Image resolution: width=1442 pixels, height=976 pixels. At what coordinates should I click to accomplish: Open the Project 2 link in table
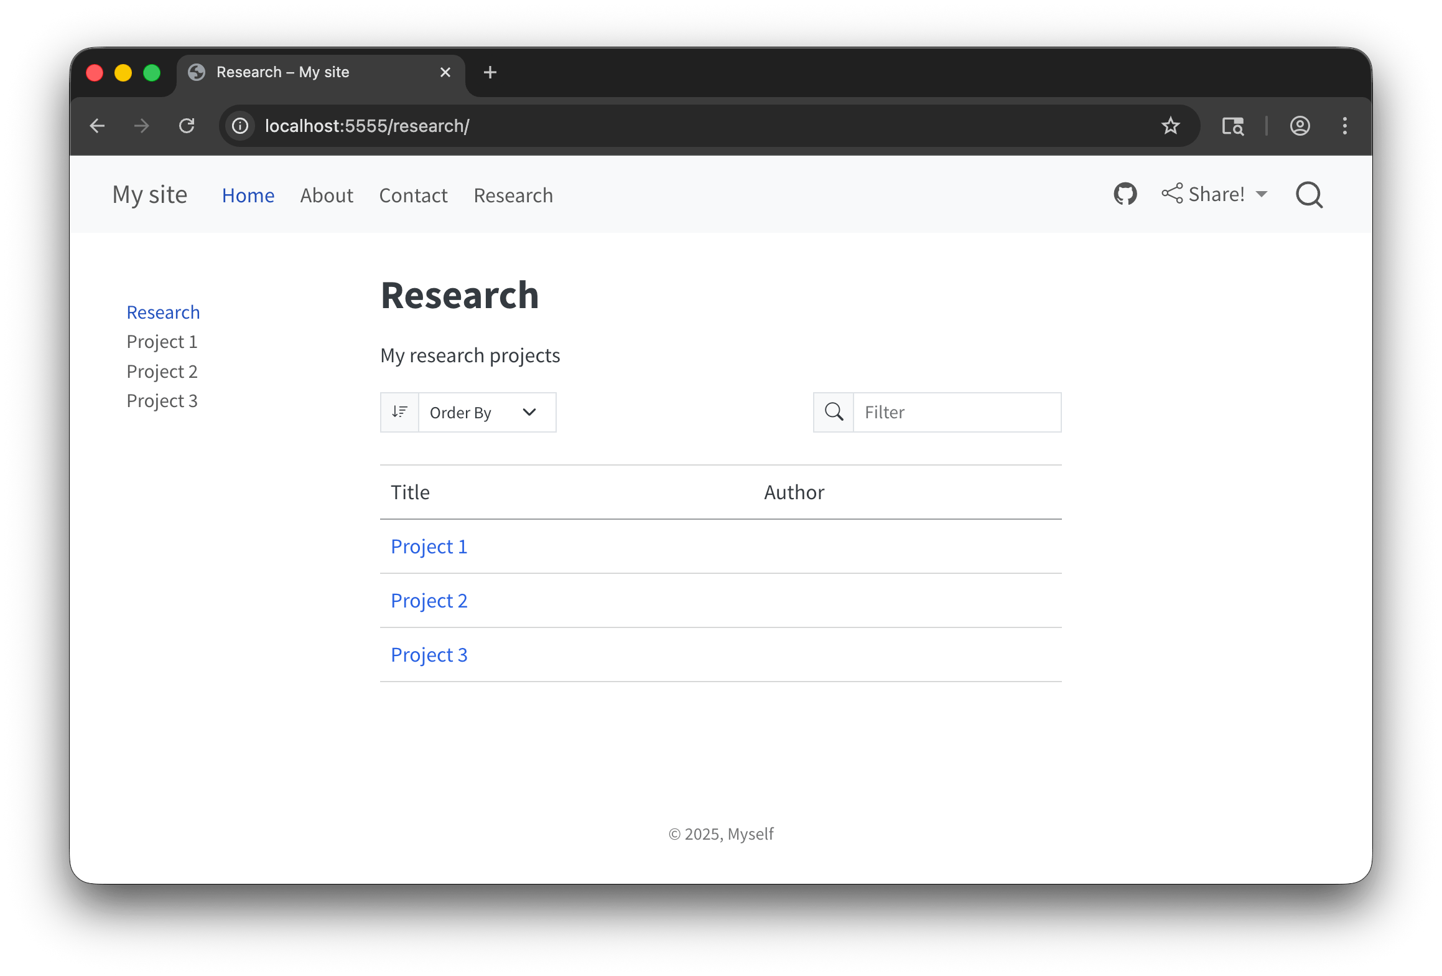[429, 601]
